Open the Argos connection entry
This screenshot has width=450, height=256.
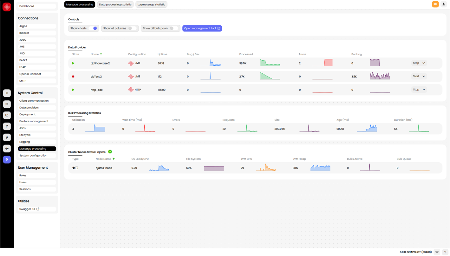click(x=37, y=26)
